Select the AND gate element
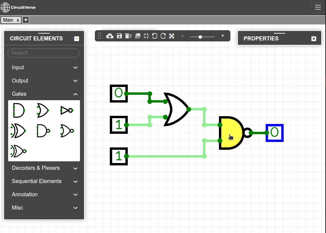This screenshot has height=233, width=326. pyautogui.click(x=19, y=110)
